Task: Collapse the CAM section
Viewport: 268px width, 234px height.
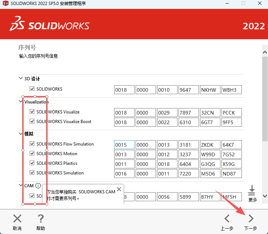Action: point(21,185)
